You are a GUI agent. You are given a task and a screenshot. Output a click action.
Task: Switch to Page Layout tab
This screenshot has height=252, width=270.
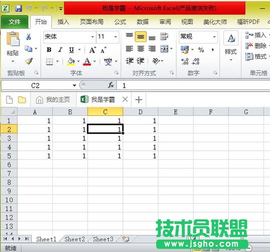tap(92, 22)
